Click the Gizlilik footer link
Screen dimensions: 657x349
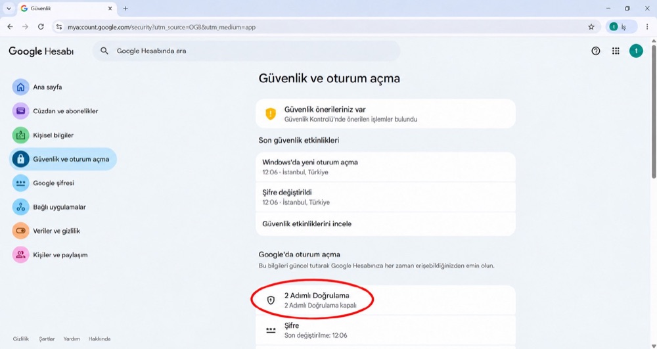21,338
